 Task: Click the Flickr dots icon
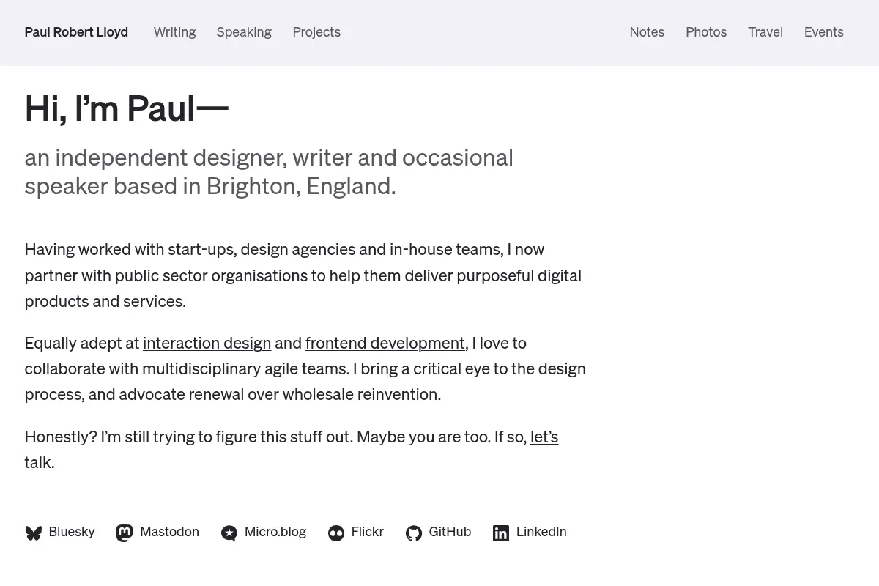[336, 533]
